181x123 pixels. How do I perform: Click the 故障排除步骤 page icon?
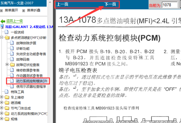point(12,43)
